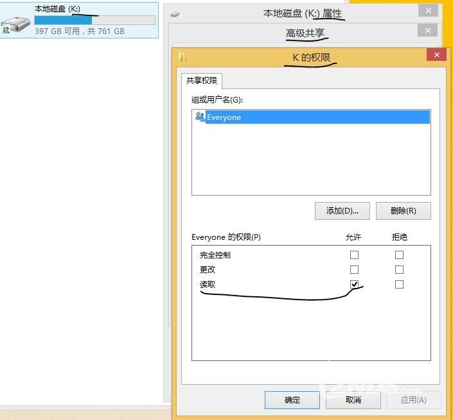The height and width of the screenshot is (420, 453).
Task: Close the K 的权限 dialog
Action: [x=436, y=55]
